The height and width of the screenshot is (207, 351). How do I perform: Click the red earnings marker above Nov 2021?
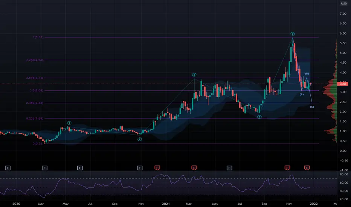tap(287, 168)
